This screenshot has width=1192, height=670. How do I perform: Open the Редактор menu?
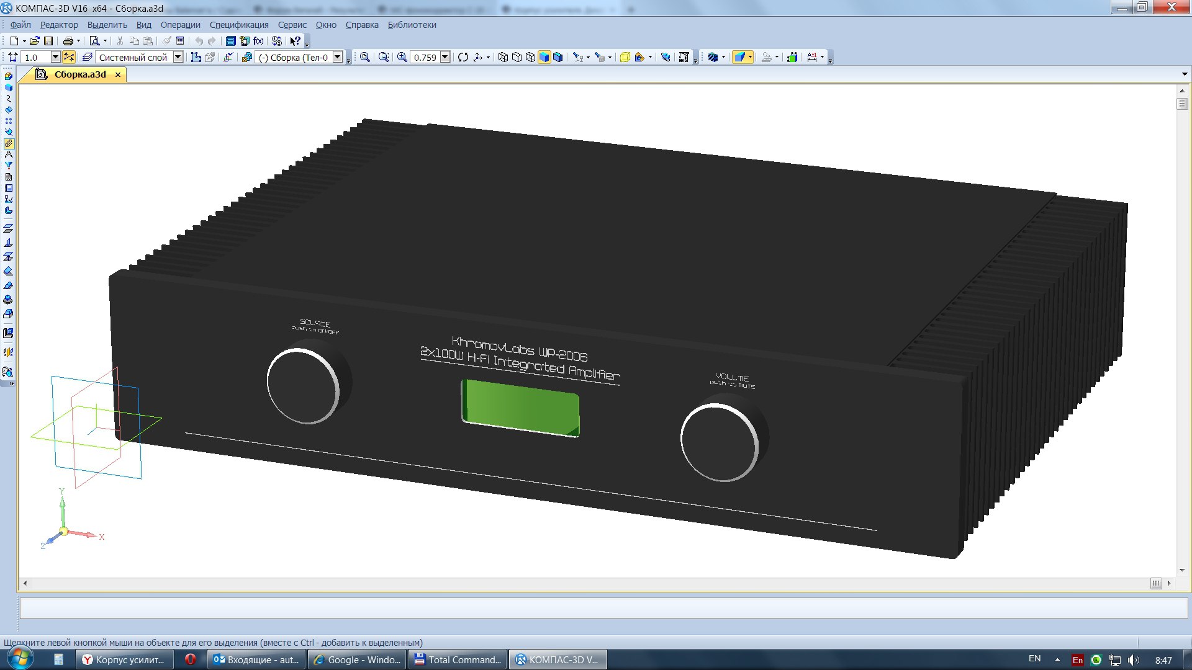(59, 25)
